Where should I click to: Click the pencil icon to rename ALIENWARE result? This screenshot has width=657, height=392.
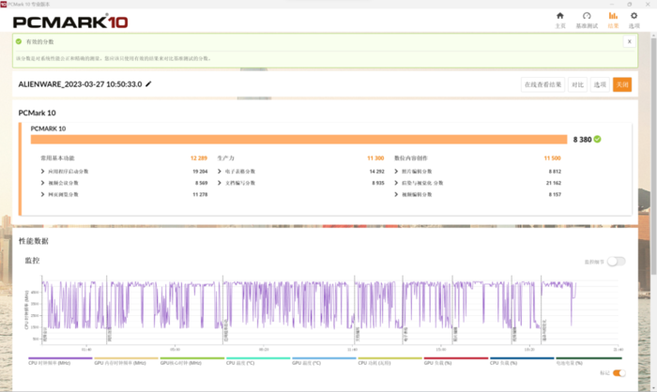point(148,84)
